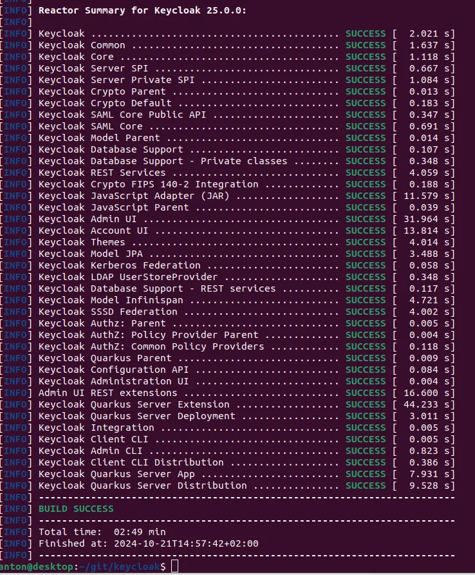Click the 44.233 s build duration
This screenshot has height=575, width=475.
(427, 404)
